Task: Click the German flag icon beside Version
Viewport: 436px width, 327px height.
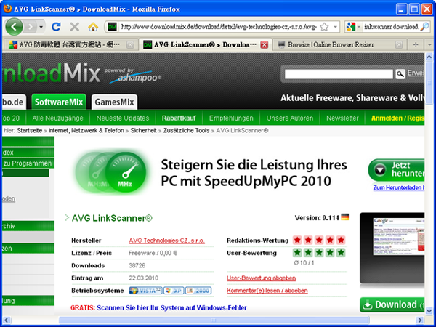Action: tap(344, 217)
